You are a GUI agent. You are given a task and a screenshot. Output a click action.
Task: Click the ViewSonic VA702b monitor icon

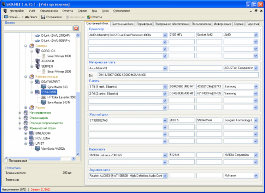[37, 149]
